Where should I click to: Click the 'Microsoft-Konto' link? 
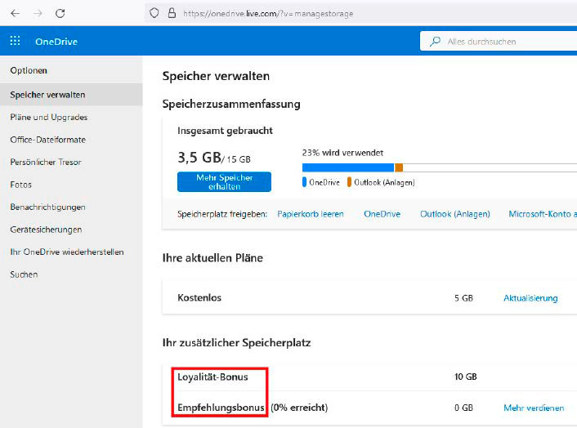[x=543, y=214]
